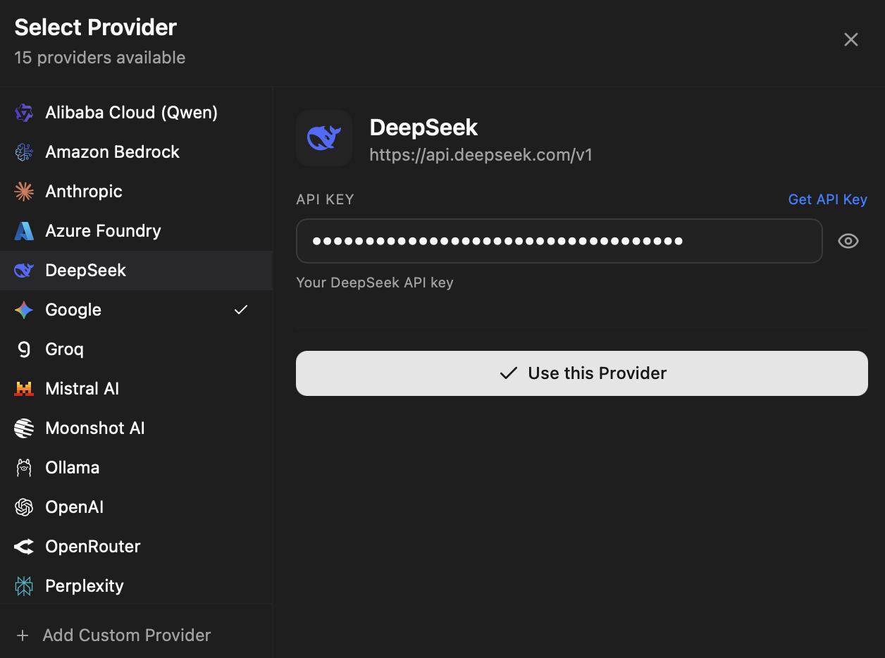Choose OpenRouter from provider list
This screenshot has width=885, height=658.
tap(136, 547)
